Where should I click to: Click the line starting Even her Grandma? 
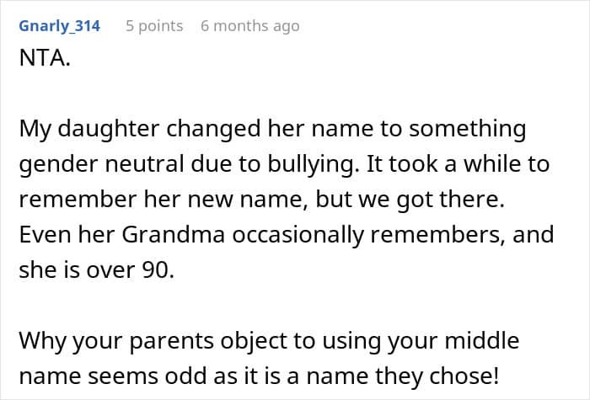pyautogui.click(x=287, y=235)
